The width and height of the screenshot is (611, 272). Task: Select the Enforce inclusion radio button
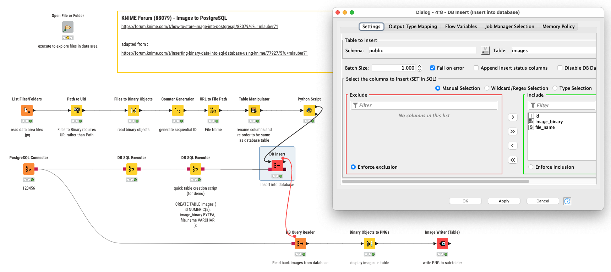[531, 167]
